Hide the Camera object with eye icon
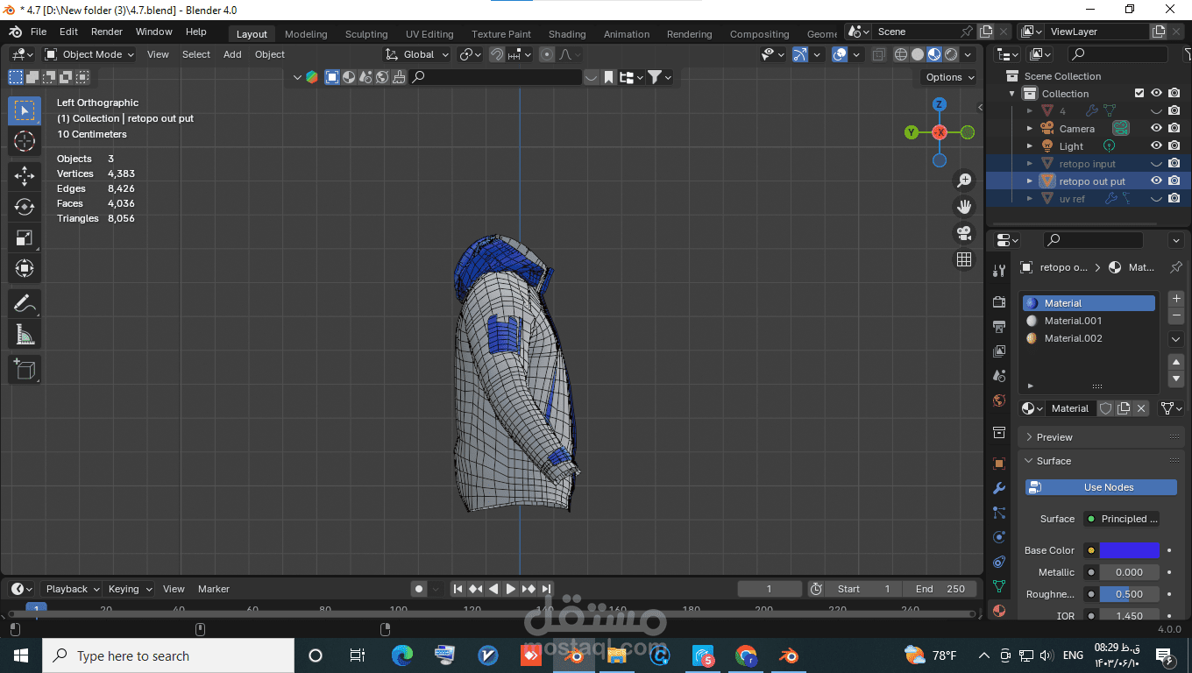 [x=1156, y=129]
